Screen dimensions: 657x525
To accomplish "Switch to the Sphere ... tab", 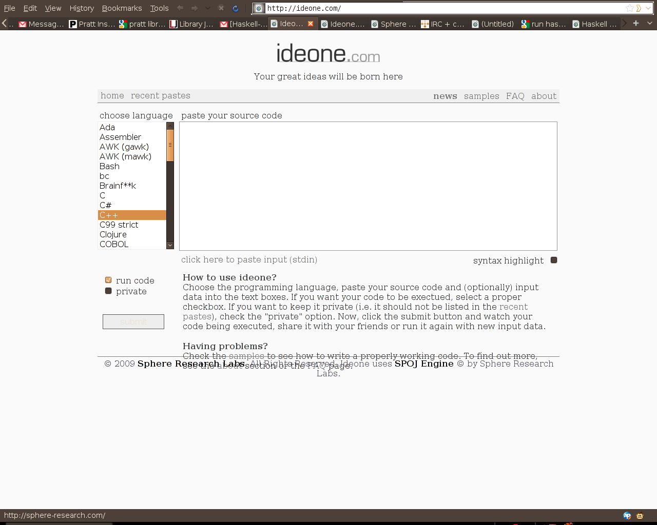I will (394, 24).
